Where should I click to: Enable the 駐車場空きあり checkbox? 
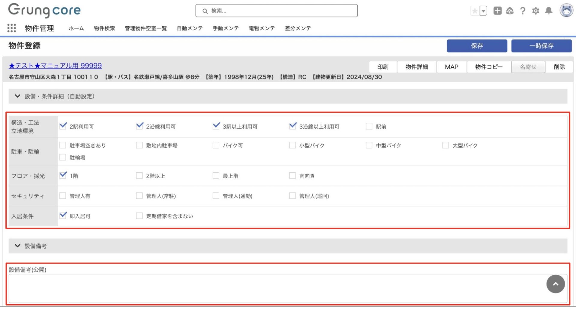coord(63,146)
